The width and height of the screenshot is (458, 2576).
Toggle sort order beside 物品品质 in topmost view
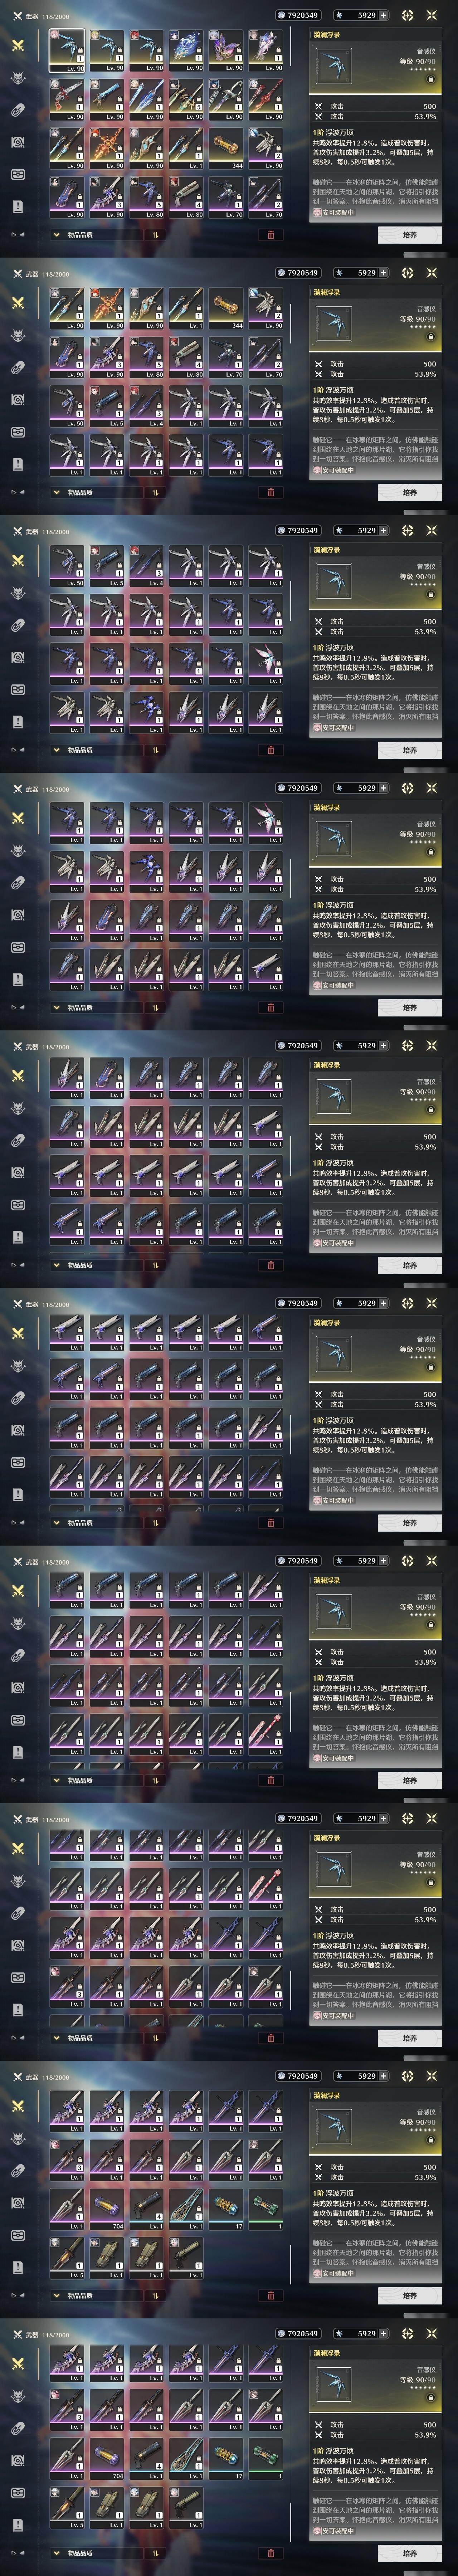point(155,235)
